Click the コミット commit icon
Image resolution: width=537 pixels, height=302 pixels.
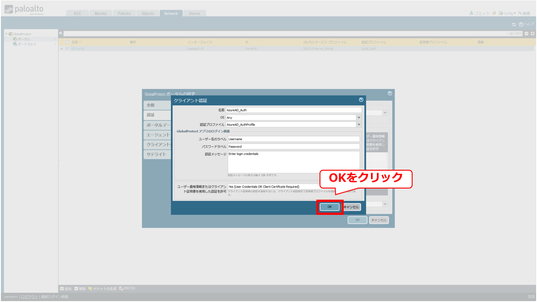471,13
